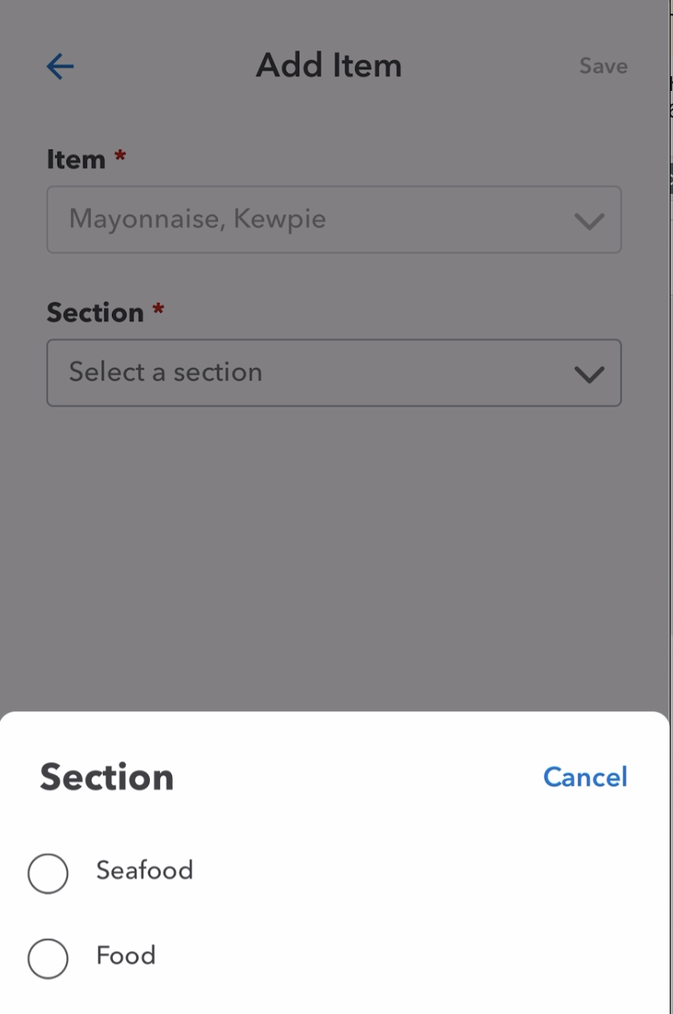Click the 'Mayonnaise, Kewpie' text
The image size is (673, 1014).
point(197,219)
